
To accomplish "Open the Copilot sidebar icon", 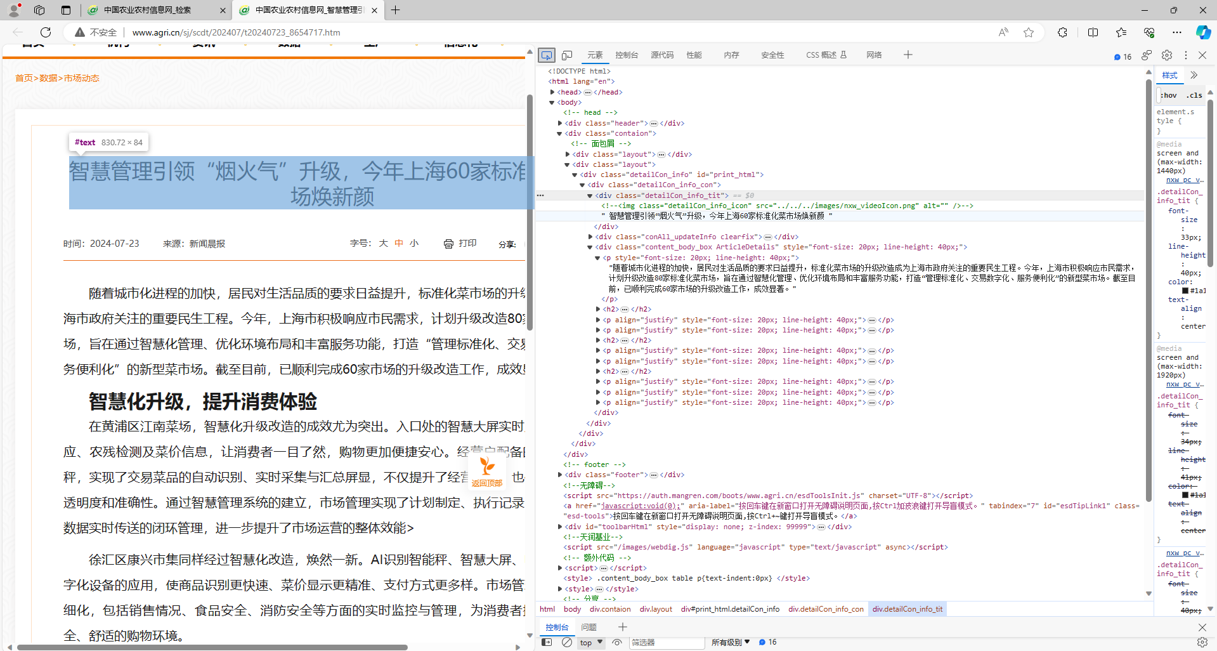I will [x=1203, y=32].
